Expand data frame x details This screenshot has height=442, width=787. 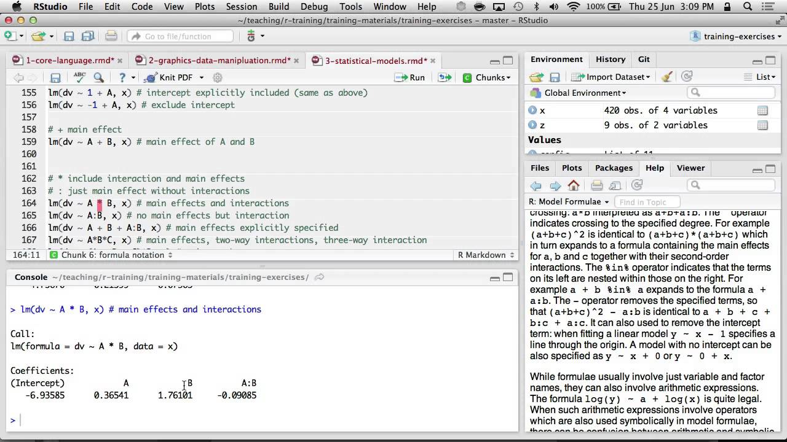coord(532,110)
